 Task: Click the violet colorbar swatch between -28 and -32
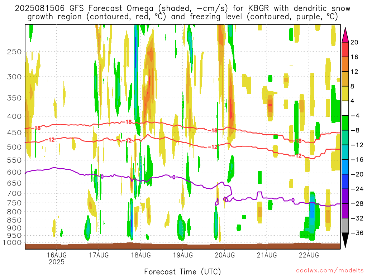click(x=345, y=211)
